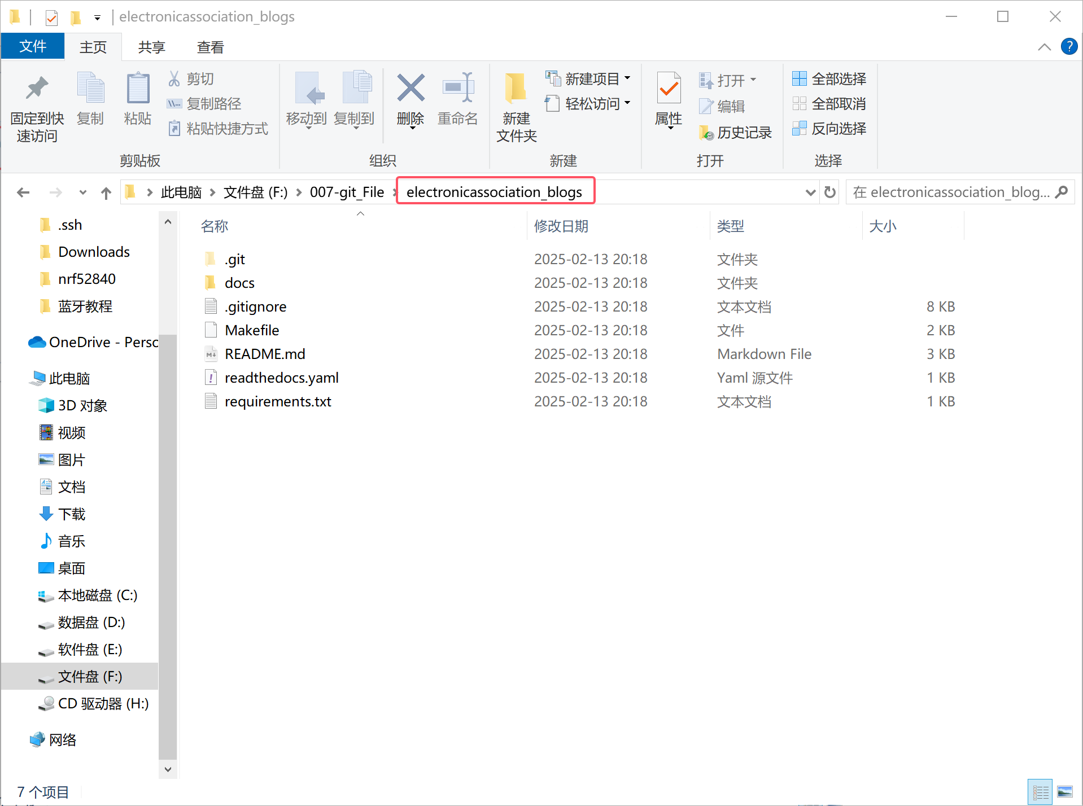The image size is (1083, 806).
Task: Sort by the Name (名称) column header
Action: click(360, 226)
